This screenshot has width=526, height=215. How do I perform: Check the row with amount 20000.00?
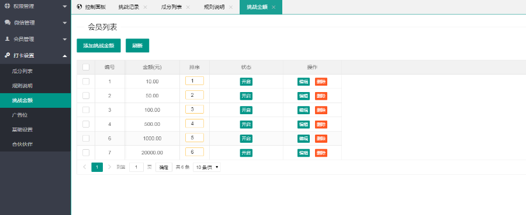(86, 153)
